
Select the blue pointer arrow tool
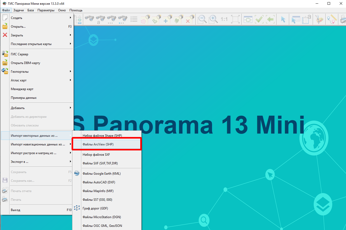pos(283,19)
